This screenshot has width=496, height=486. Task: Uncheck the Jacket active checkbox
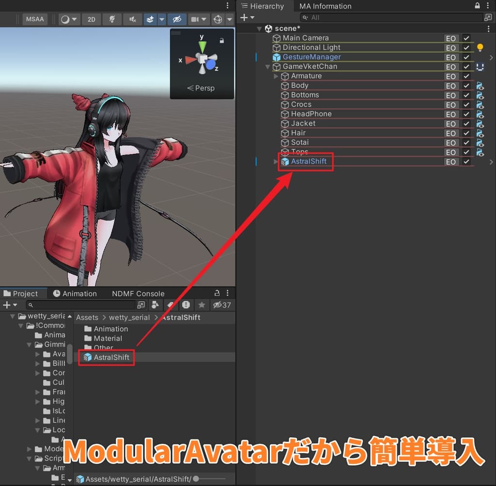tap(466, 123)
